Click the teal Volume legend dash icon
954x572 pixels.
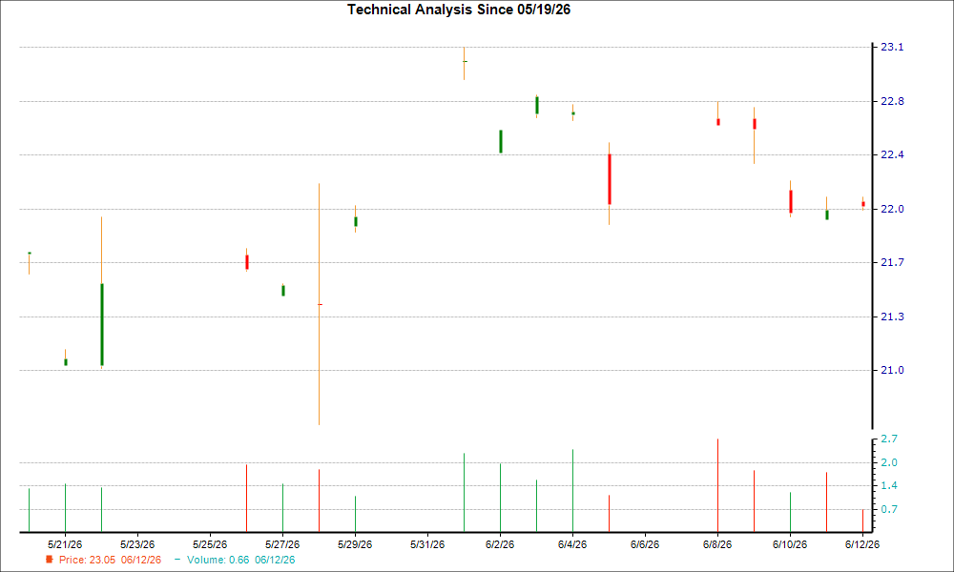[x=177, y=560]
